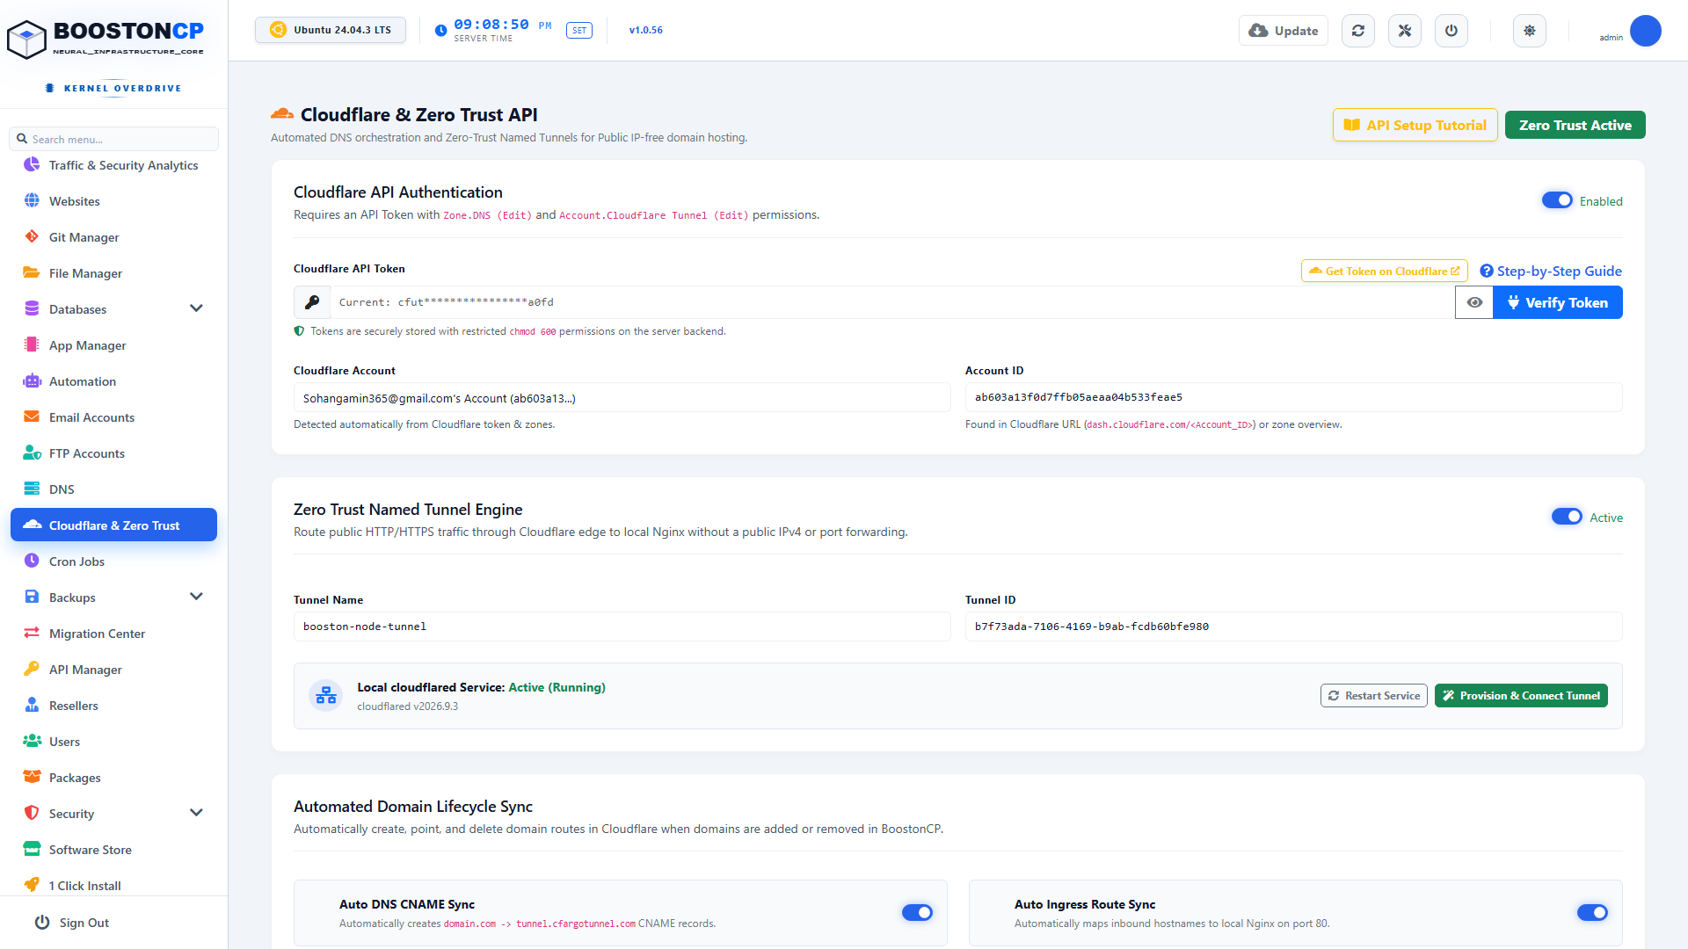Go to DNS sidebar item

(x=113, y=489)
